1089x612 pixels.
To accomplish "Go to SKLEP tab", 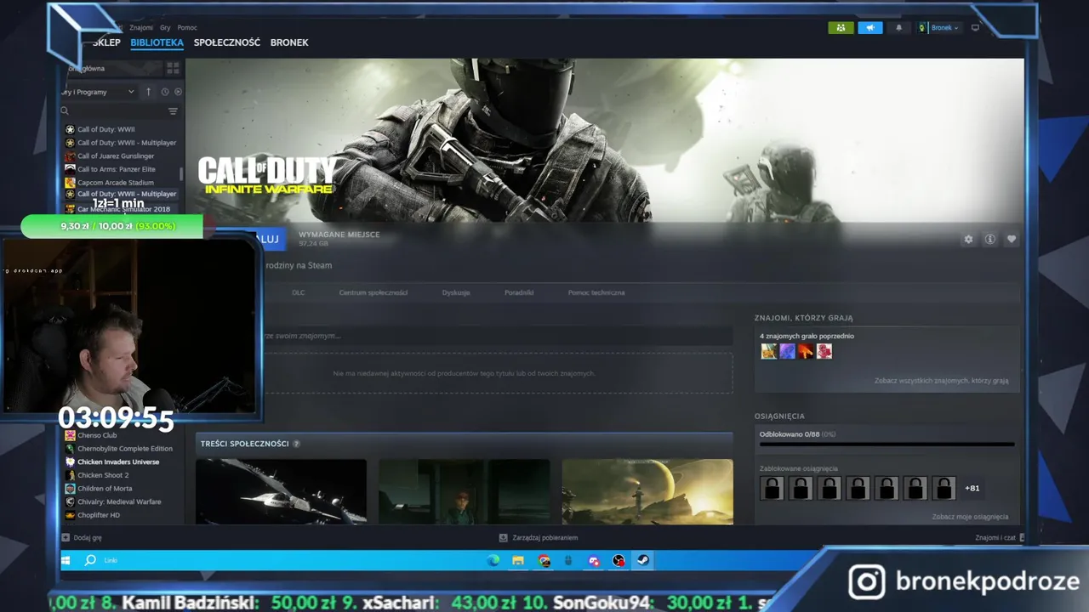I will pos(106,42).
